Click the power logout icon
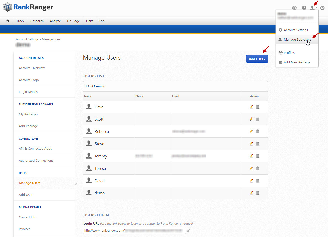 (x=322, y=8)
